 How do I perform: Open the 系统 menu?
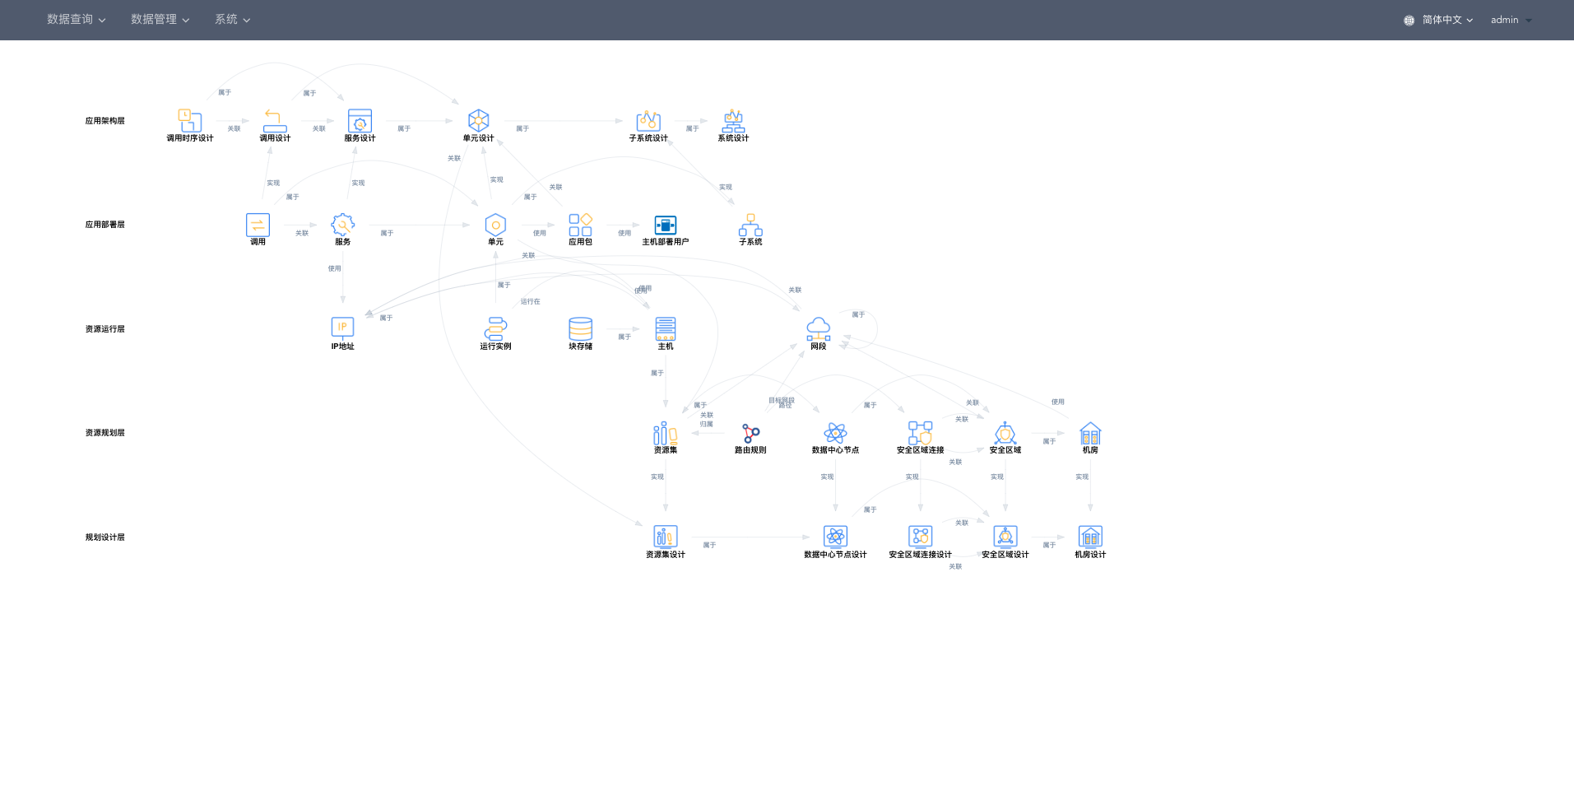(232, 20)
